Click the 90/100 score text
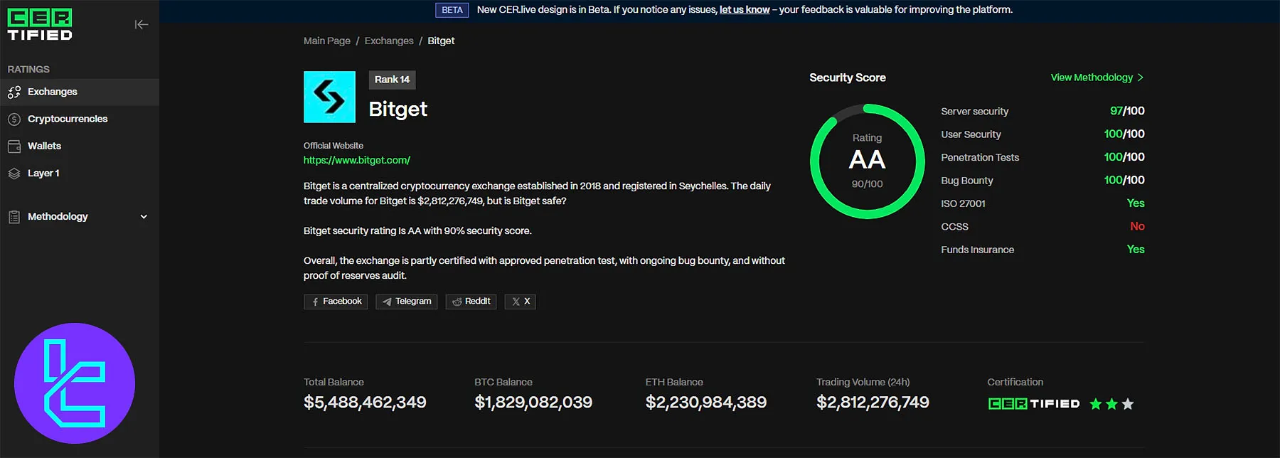Screen dimensions: 1280x458 868,184
